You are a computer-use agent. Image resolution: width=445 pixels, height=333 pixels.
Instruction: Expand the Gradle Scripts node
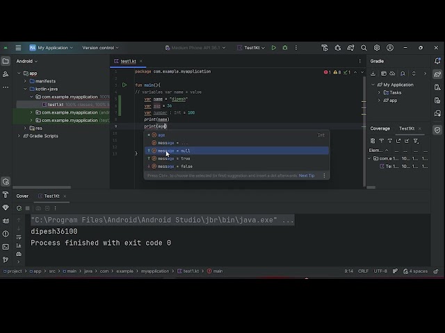[x=19, y=136]
